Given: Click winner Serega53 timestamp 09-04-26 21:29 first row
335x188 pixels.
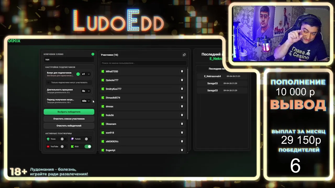Looking at the screenshot, I should pyautogui.click(x=230, y=83).
